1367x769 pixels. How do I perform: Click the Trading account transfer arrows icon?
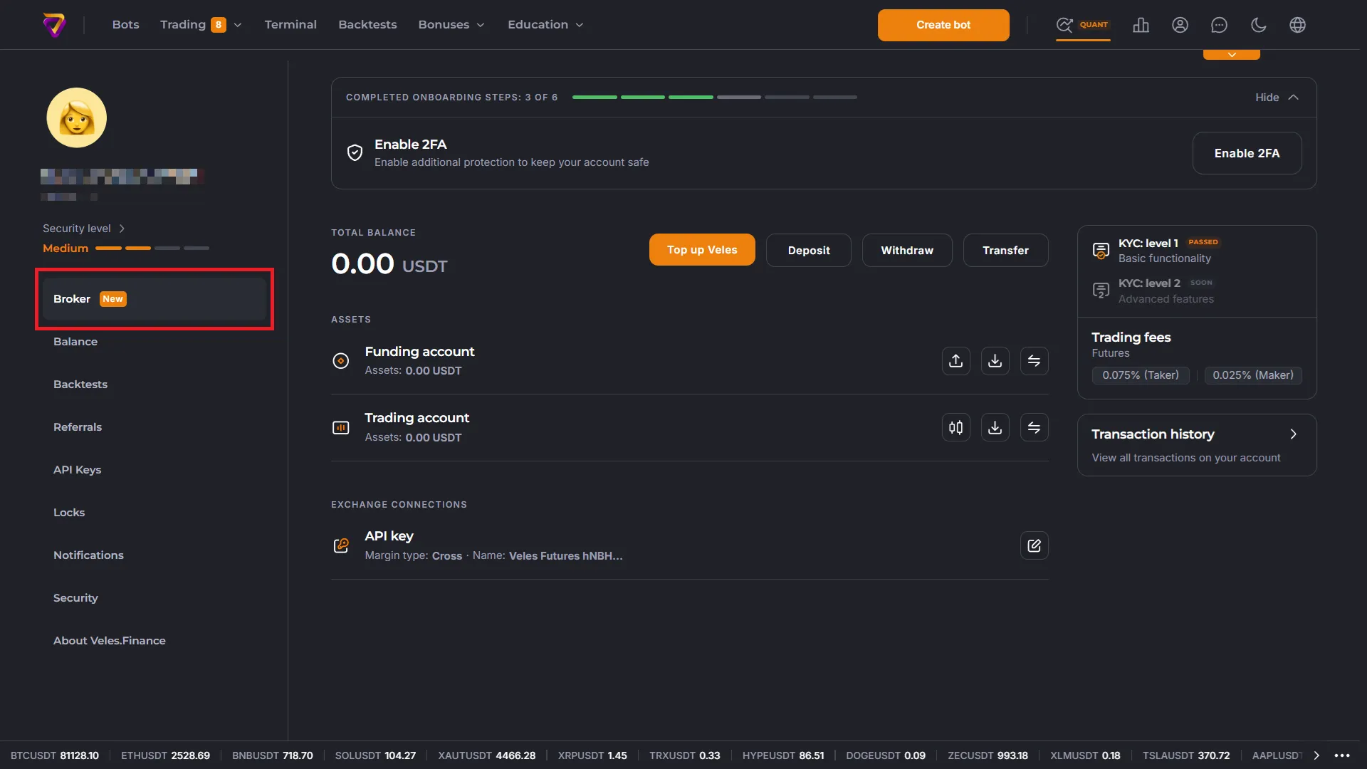(1034, 427)
